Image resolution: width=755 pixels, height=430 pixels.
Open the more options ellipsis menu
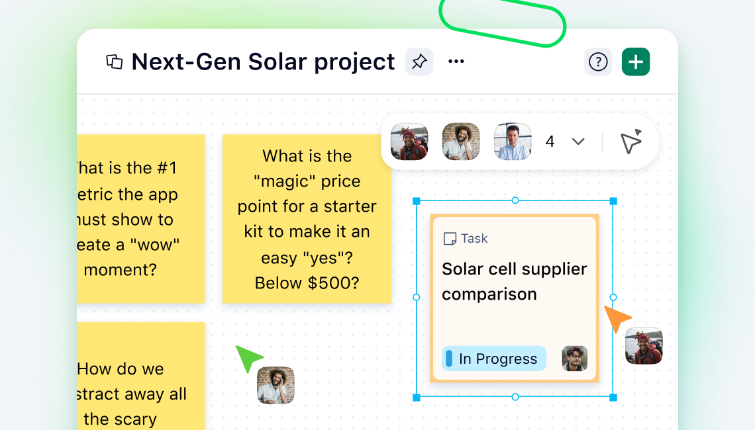[456, 62]
